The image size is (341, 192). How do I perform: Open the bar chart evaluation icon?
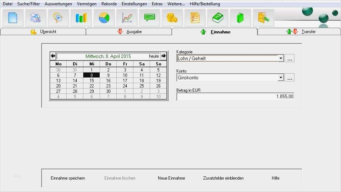pos(81,18)
